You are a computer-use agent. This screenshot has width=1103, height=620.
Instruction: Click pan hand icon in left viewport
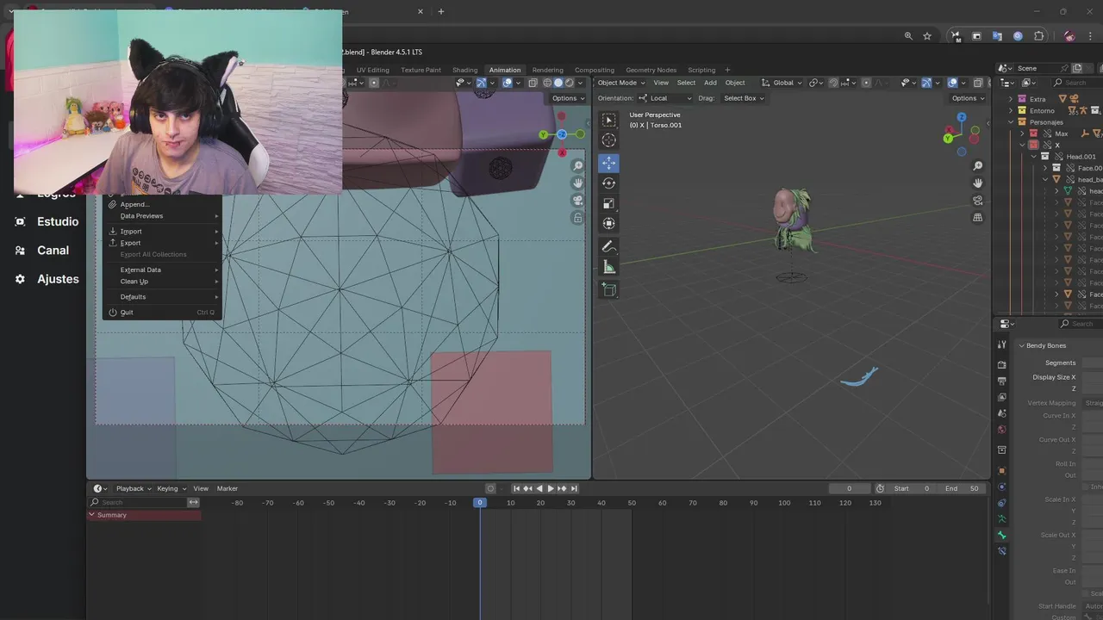pos(578,183)
